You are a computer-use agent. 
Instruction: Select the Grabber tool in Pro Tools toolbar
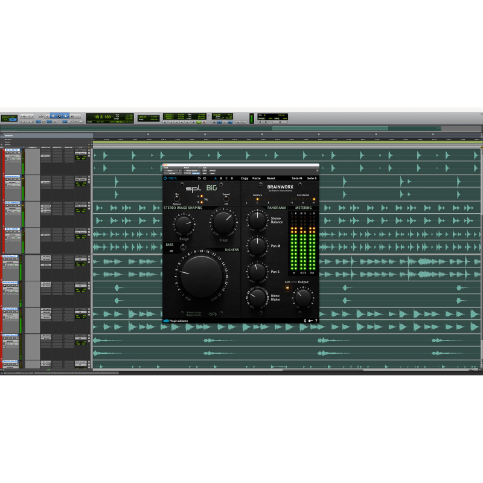point(66,116)
